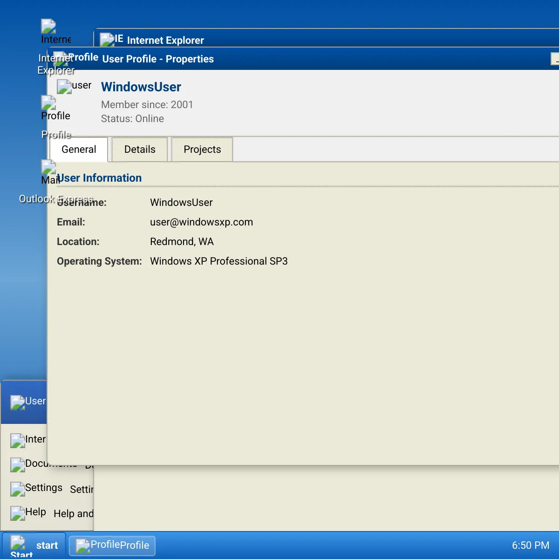Click the WindowsUser profile heading
Screen dimensions: 559x559
point(141,87)
